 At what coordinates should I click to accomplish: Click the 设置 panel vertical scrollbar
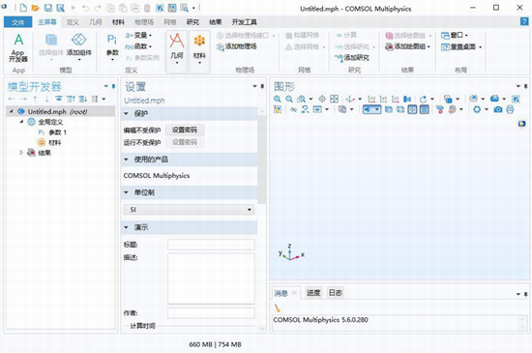coord(261,160)
